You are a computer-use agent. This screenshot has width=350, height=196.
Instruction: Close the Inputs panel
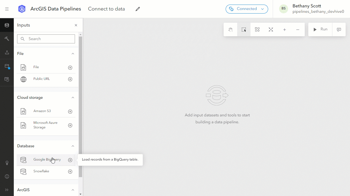point(76,25)
